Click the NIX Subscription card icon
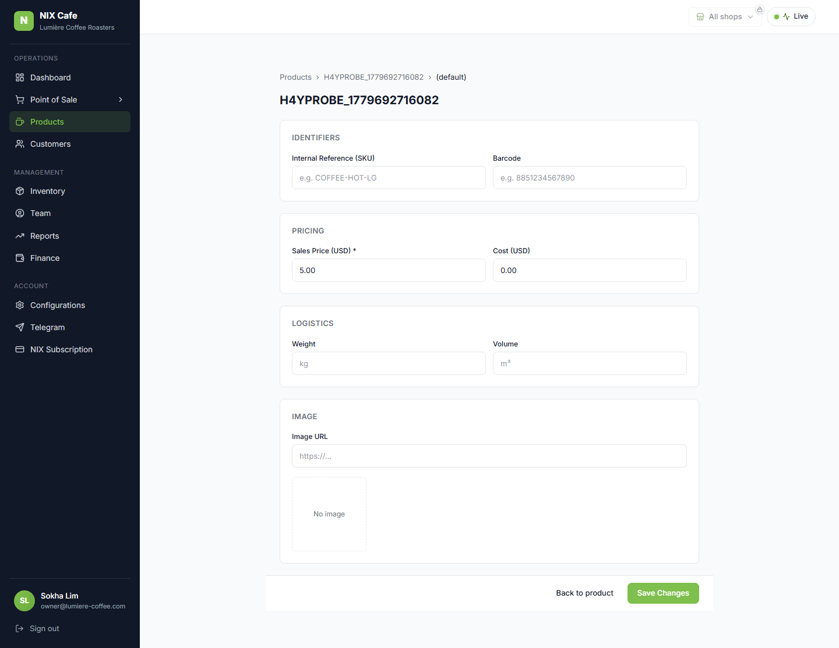 point(20,349)
